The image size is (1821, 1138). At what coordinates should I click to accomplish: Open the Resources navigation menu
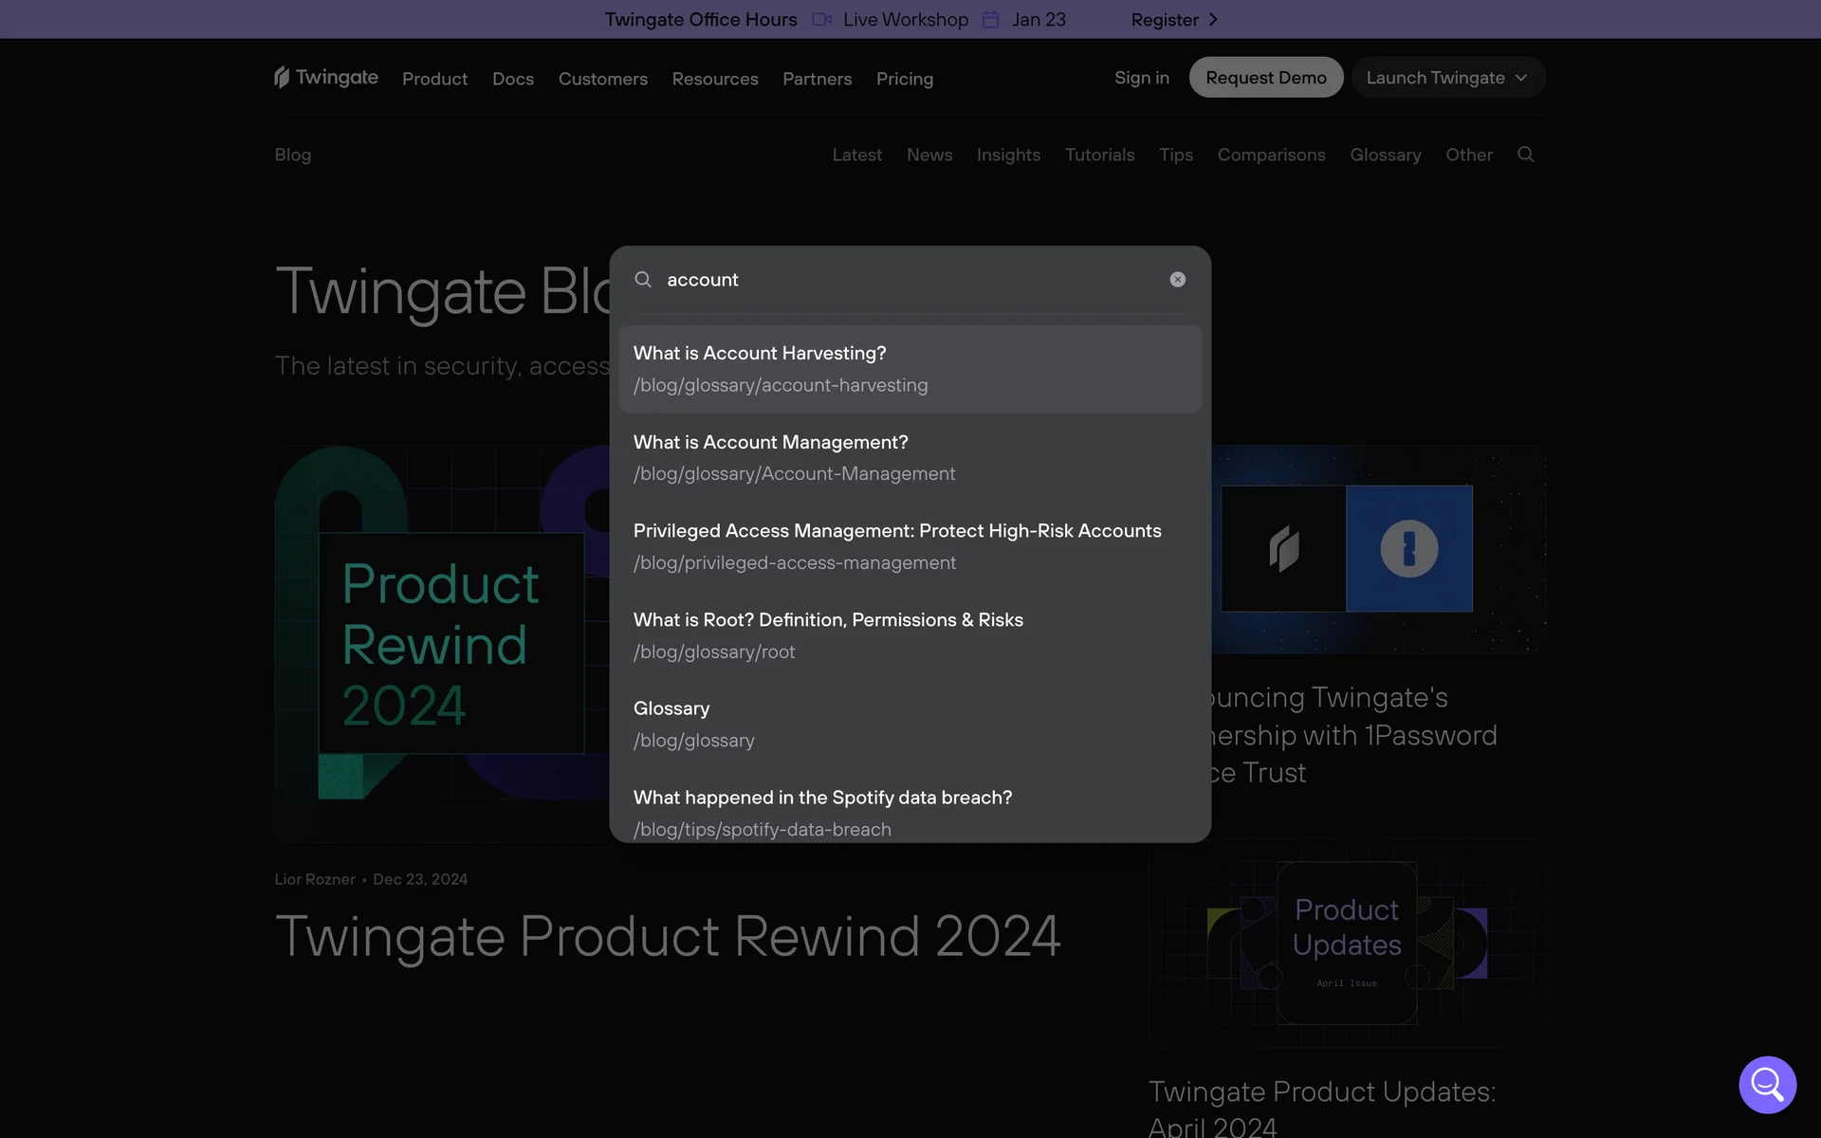point(715,79)
